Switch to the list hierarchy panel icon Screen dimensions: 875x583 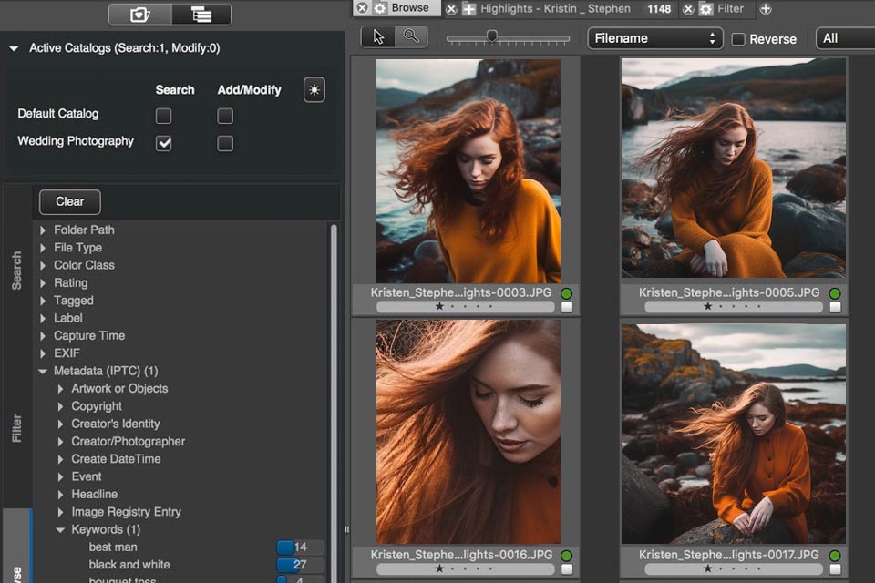[x=201, y=15]
